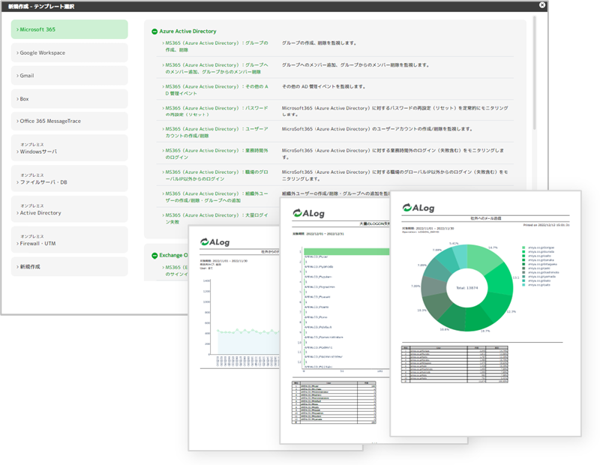Open template 業務時間外のログイン
The image size is (600, 465).
[x=215, y=154]
